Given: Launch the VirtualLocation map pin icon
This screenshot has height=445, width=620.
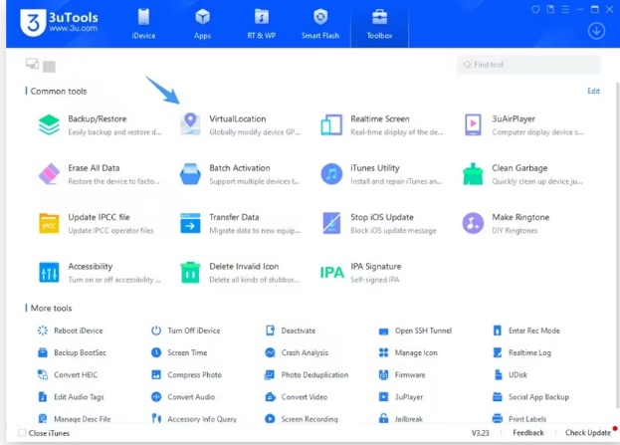Looking at the screenshot, I should tap(190, 124).
